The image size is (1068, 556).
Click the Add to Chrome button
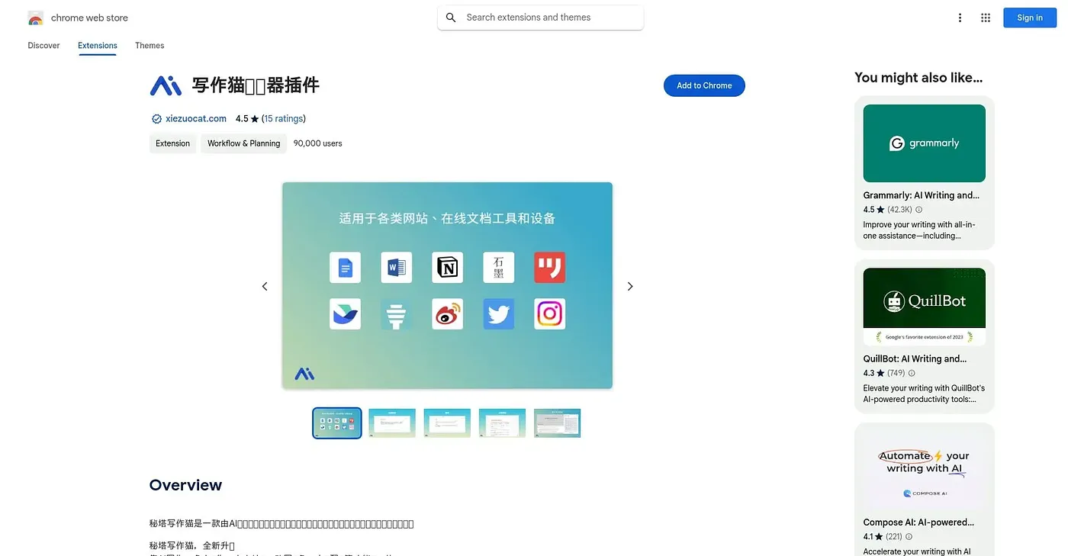click(704, 85)
